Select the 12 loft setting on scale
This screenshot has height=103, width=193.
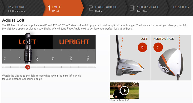tap(53, 59)
